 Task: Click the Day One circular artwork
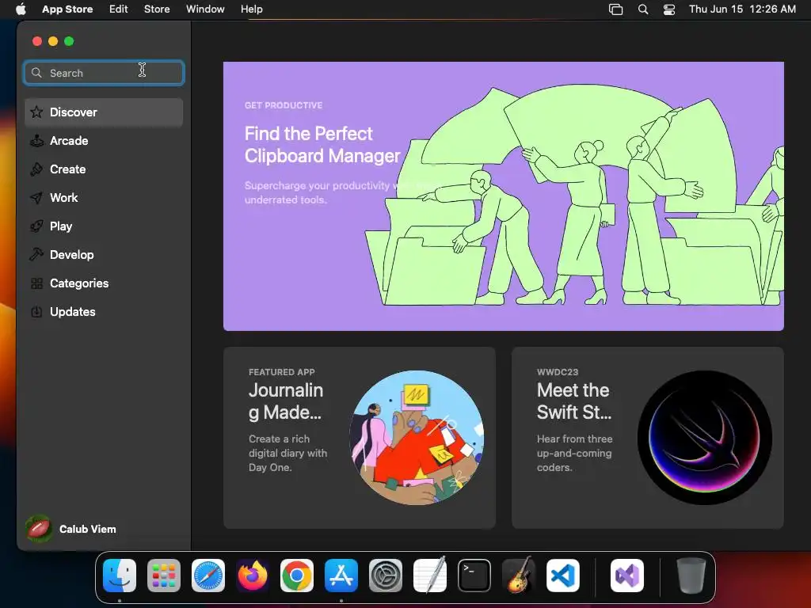pyautogui.click(x=417, y=437)
